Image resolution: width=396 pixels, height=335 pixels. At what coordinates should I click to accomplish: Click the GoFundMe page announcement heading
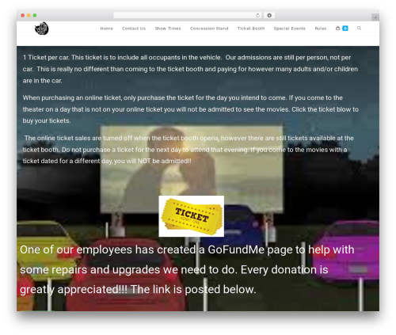click(187, 269)
